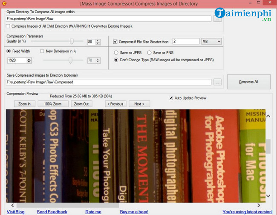Click the Quality value field showing 80
The image size is (277, 215).
(x=92, y=42)
